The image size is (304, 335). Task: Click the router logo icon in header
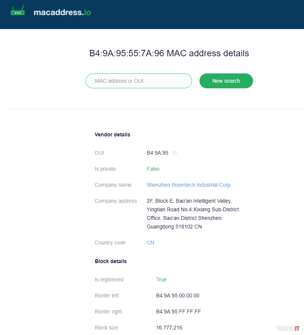(x=17, y=11)
